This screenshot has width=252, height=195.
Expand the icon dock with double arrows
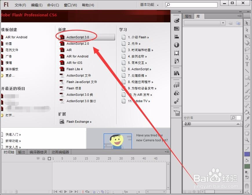[180, 12]
